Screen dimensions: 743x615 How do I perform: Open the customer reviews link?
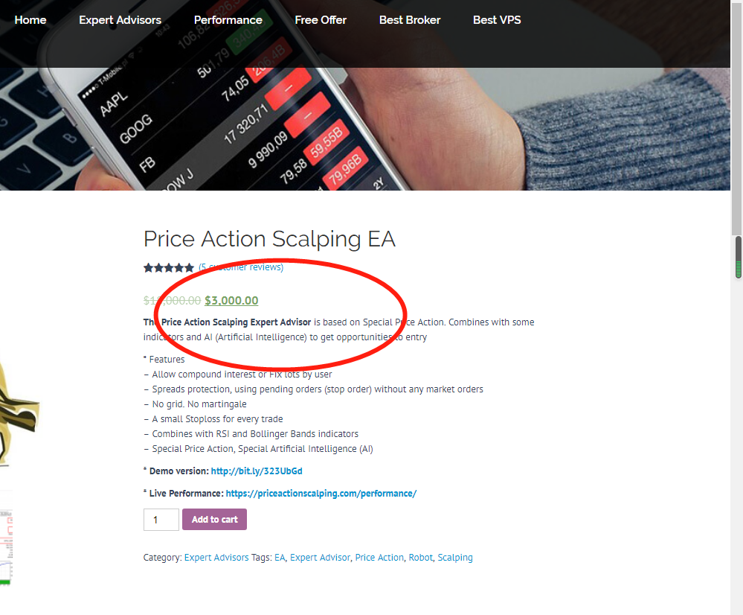tap(241, 267)
